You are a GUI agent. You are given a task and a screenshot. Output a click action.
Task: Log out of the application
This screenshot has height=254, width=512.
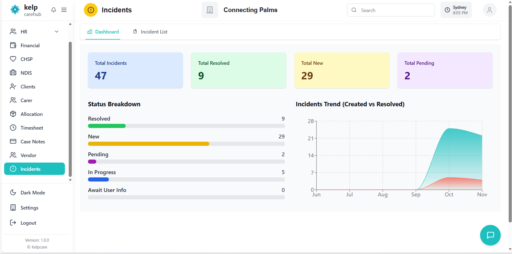[x=28, y=223]
